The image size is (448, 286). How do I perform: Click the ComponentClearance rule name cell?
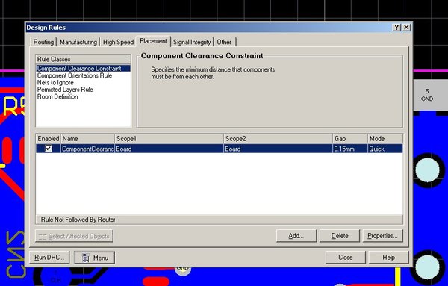pos(87,149)
